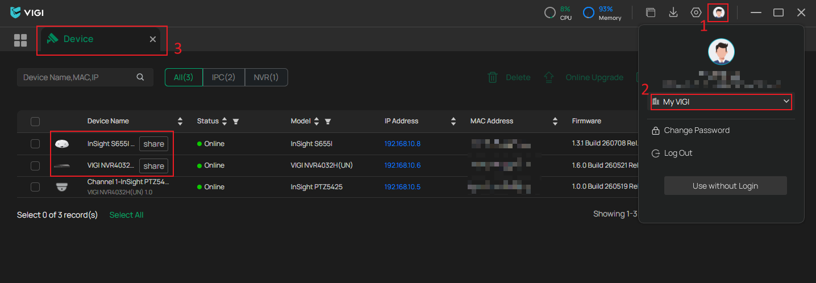The height and width of the screenshot is (283, 816).
Task: Switch to the Device tab
Action: [x=100, y=39]
